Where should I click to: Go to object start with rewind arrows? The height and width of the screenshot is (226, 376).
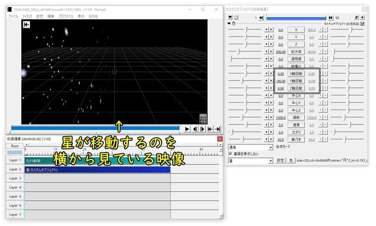click(x=261, y=18)
